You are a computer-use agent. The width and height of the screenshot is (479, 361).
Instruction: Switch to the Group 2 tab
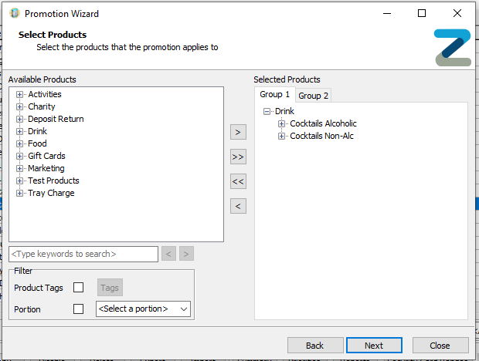313,96
